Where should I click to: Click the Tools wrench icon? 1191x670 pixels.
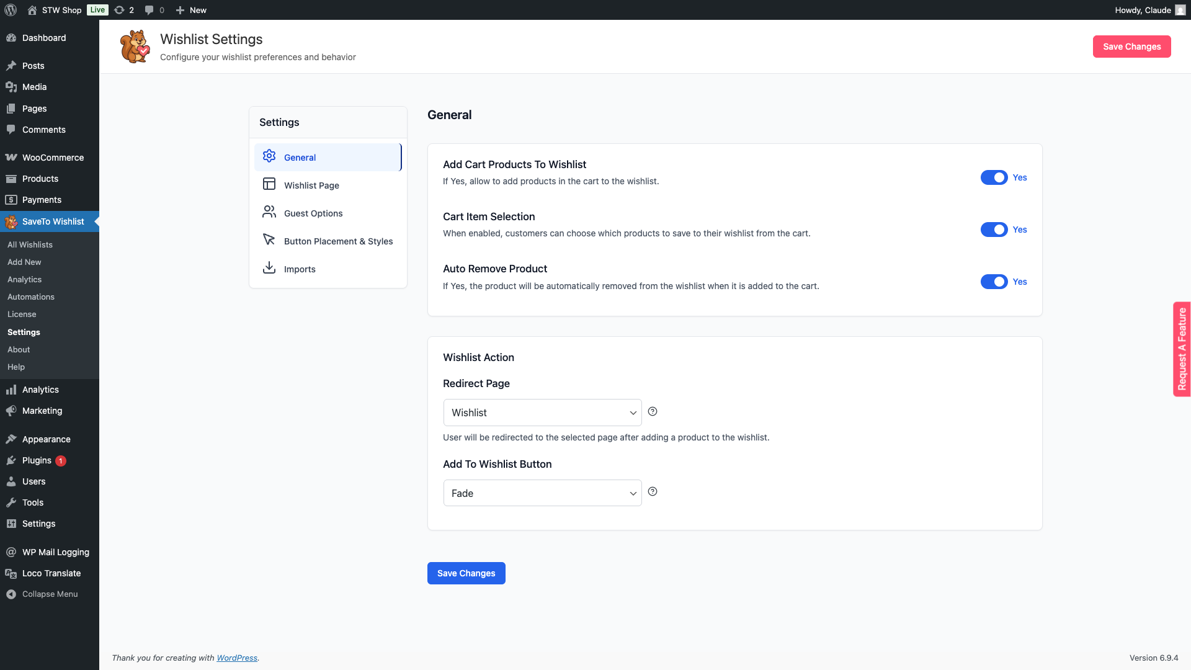tap(11, 502)
